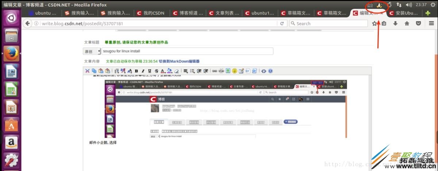Open Amazon launcher in the dock
438x171 pixels.
pos(11,143)
